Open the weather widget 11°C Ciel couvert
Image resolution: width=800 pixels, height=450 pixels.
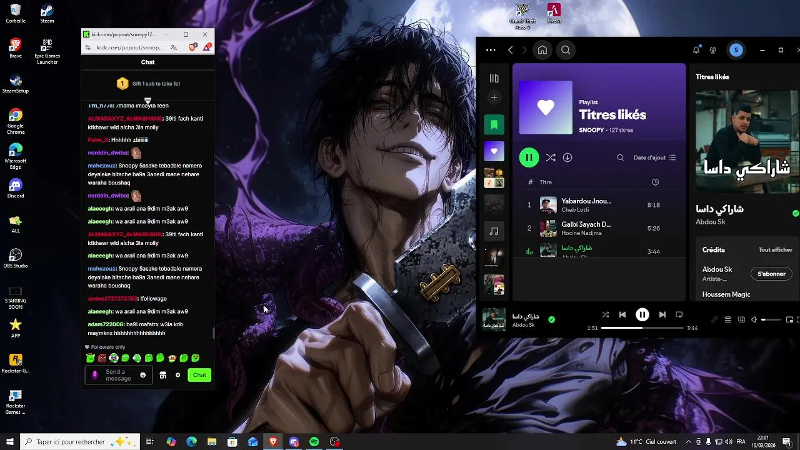click(x=646, y=442)
